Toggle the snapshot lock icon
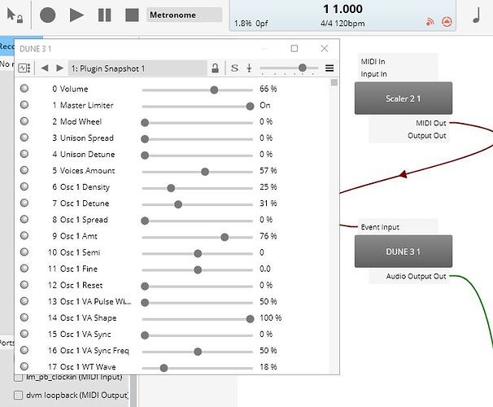The image size is (493, 407). [x=215, y=68]
